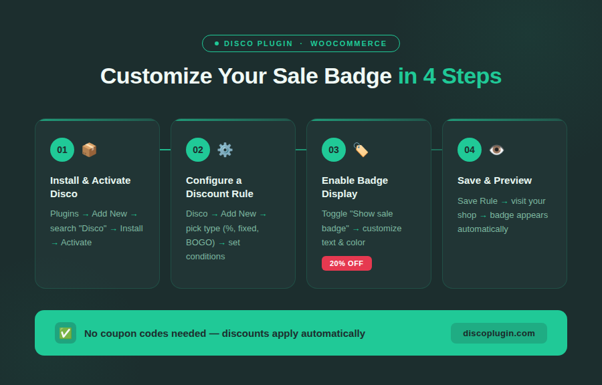Image resolution: width=602 pixels, height=385 pixels.
Task: Click the 'Enable Badge Display' heading
Action: coord(355,187)
